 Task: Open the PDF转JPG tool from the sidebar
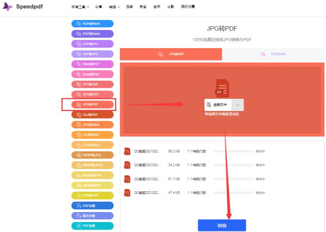[92, 54]
